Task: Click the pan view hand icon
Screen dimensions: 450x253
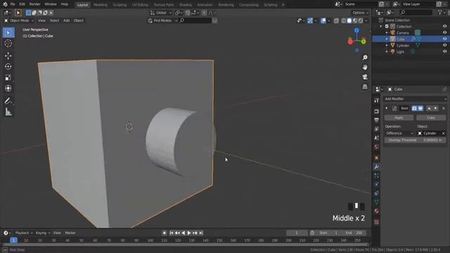Action: (x=365, y=67)
